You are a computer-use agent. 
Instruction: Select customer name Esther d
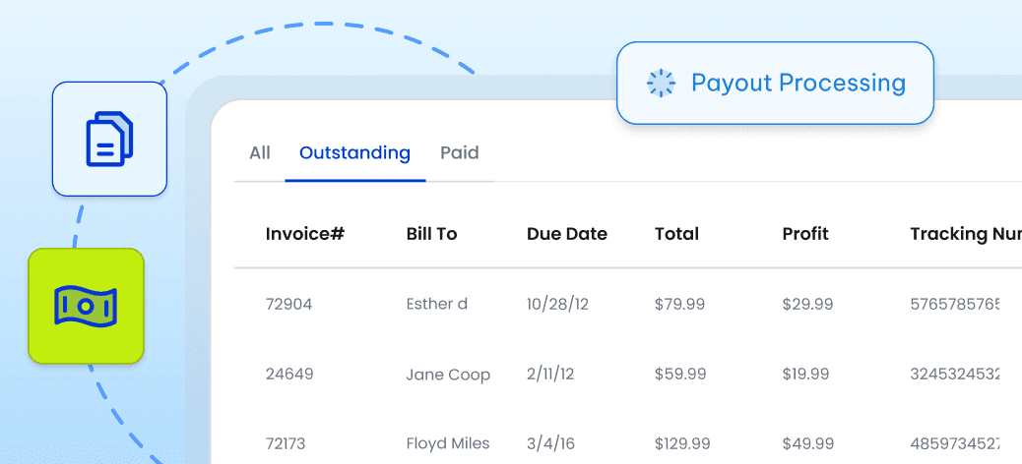coord(436,305)
